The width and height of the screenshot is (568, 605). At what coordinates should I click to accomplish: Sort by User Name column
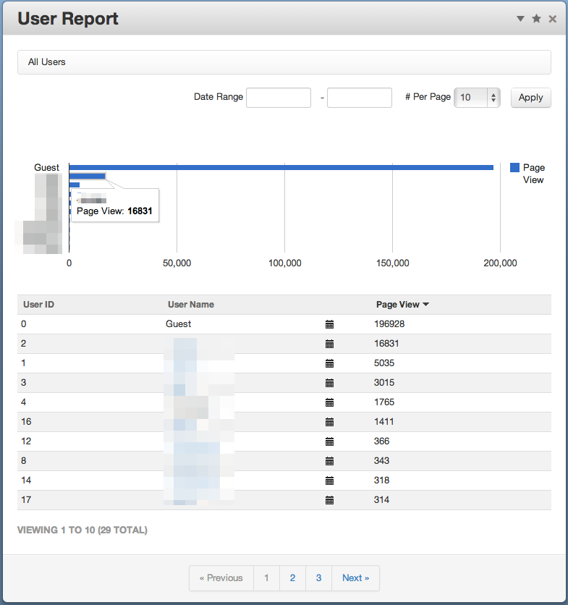[191, 305]
